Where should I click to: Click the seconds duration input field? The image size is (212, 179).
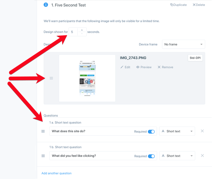pyautogui.click(x=73, y=32)
